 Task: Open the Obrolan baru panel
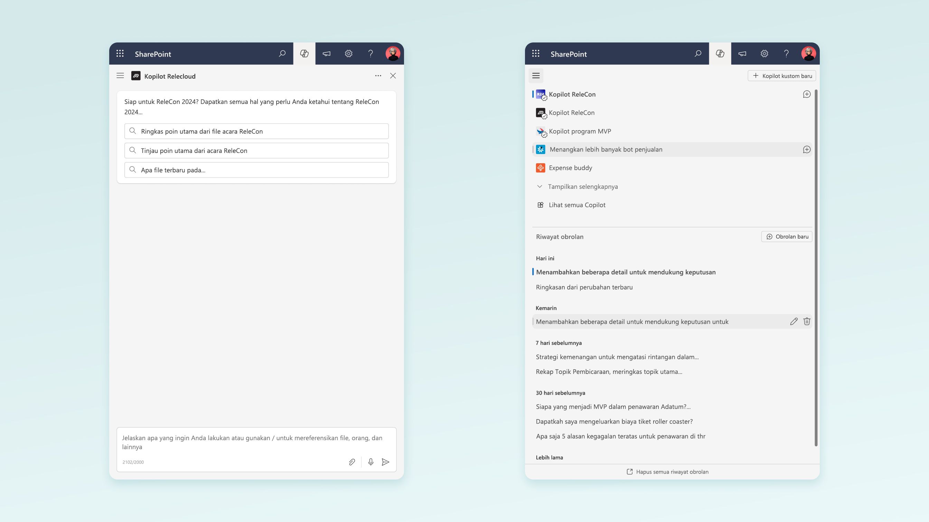(x=787, y=236)
